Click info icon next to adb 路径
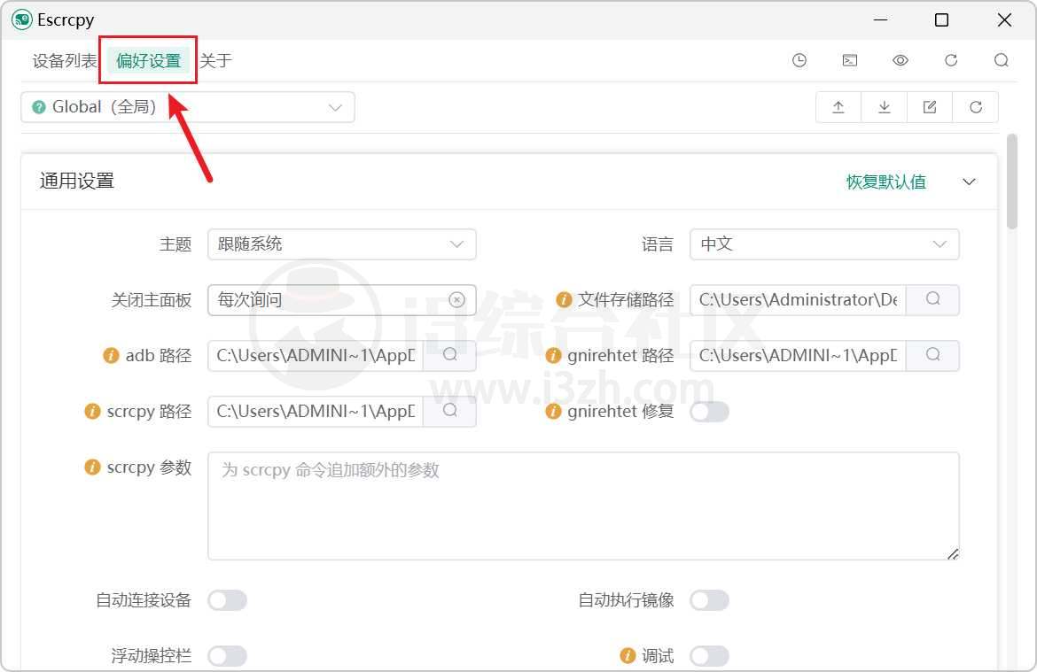This screenshot has width=1037, height=672. pyautogui.click(x=111, y=356)
